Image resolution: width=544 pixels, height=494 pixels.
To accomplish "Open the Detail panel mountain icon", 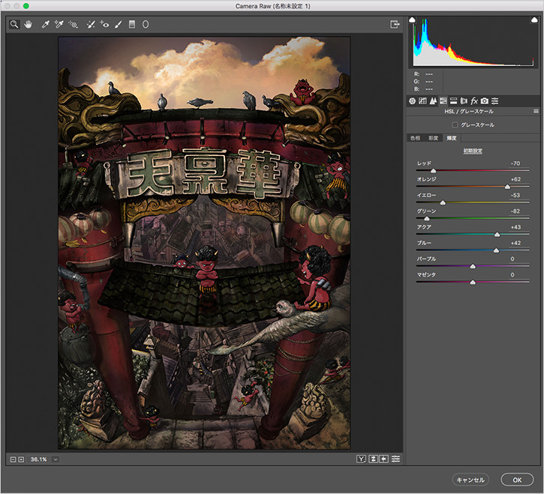I will click(x=433, y=101).
